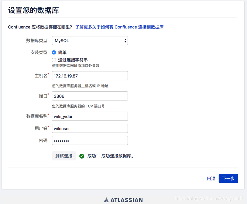Click the 测试连接 button
This screenshot has height=204, width=247.
point(64,156)
